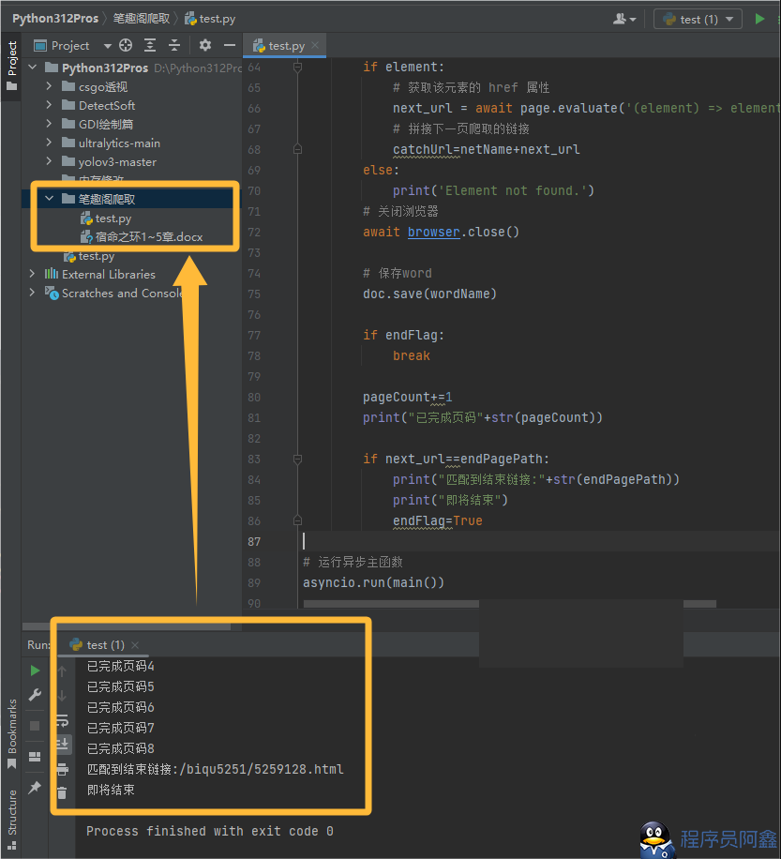Expand the External Libraries node arrow
Viewport: 781px width, 859px height.
click(x=32, y=274)
